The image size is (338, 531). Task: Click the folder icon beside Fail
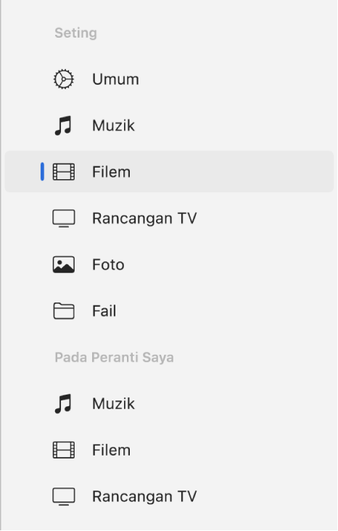[64, 311]
